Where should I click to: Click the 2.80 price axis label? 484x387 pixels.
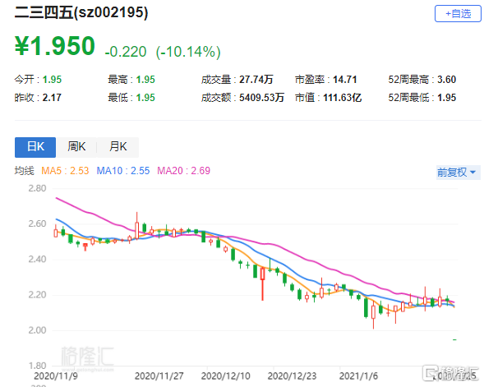coord(37,188)
